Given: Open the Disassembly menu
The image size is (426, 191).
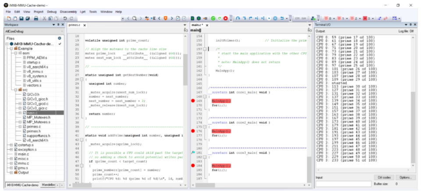Looking at the screenshot, I should tap(67, 11).
